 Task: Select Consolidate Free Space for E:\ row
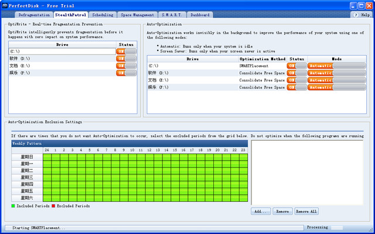tap(262, 80)
